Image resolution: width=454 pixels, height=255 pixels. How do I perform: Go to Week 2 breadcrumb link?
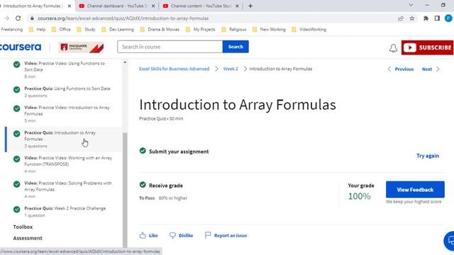coord(231,69)
